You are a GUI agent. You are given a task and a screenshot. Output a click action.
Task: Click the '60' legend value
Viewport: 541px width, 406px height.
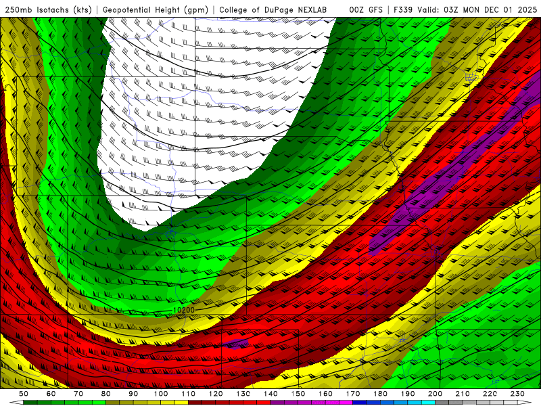(x=51, y=394)
